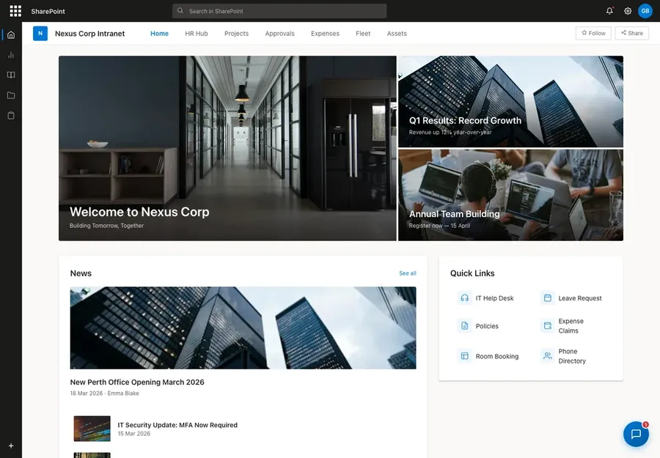Image resolution: width=660 pixels, height=458 pixels.
Task: Click the Expense Claims wallet icon
Action: point(548,326)
